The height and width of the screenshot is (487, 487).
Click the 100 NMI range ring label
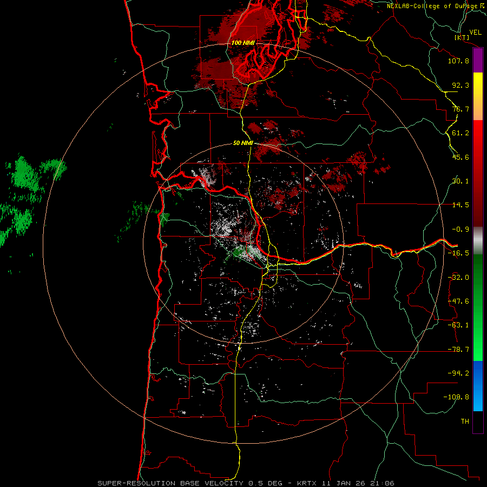coord(243,43)
